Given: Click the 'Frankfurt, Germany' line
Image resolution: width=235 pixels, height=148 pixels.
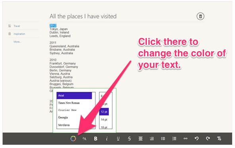Looking at the screenshot, I should pyautogui.click(x=63, y=63).
